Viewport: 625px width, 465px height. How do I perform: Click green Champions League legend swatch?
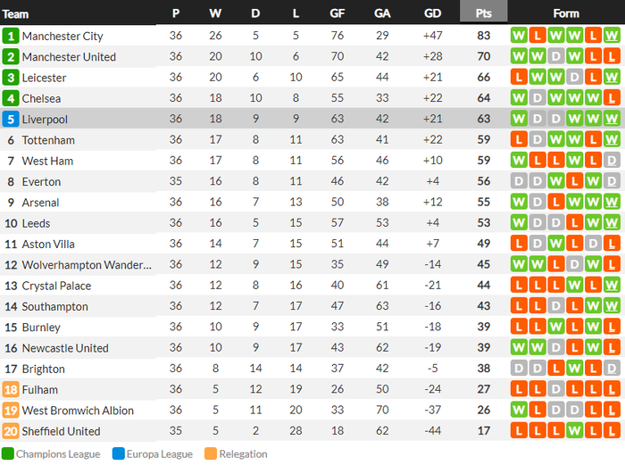pos(7,454)
